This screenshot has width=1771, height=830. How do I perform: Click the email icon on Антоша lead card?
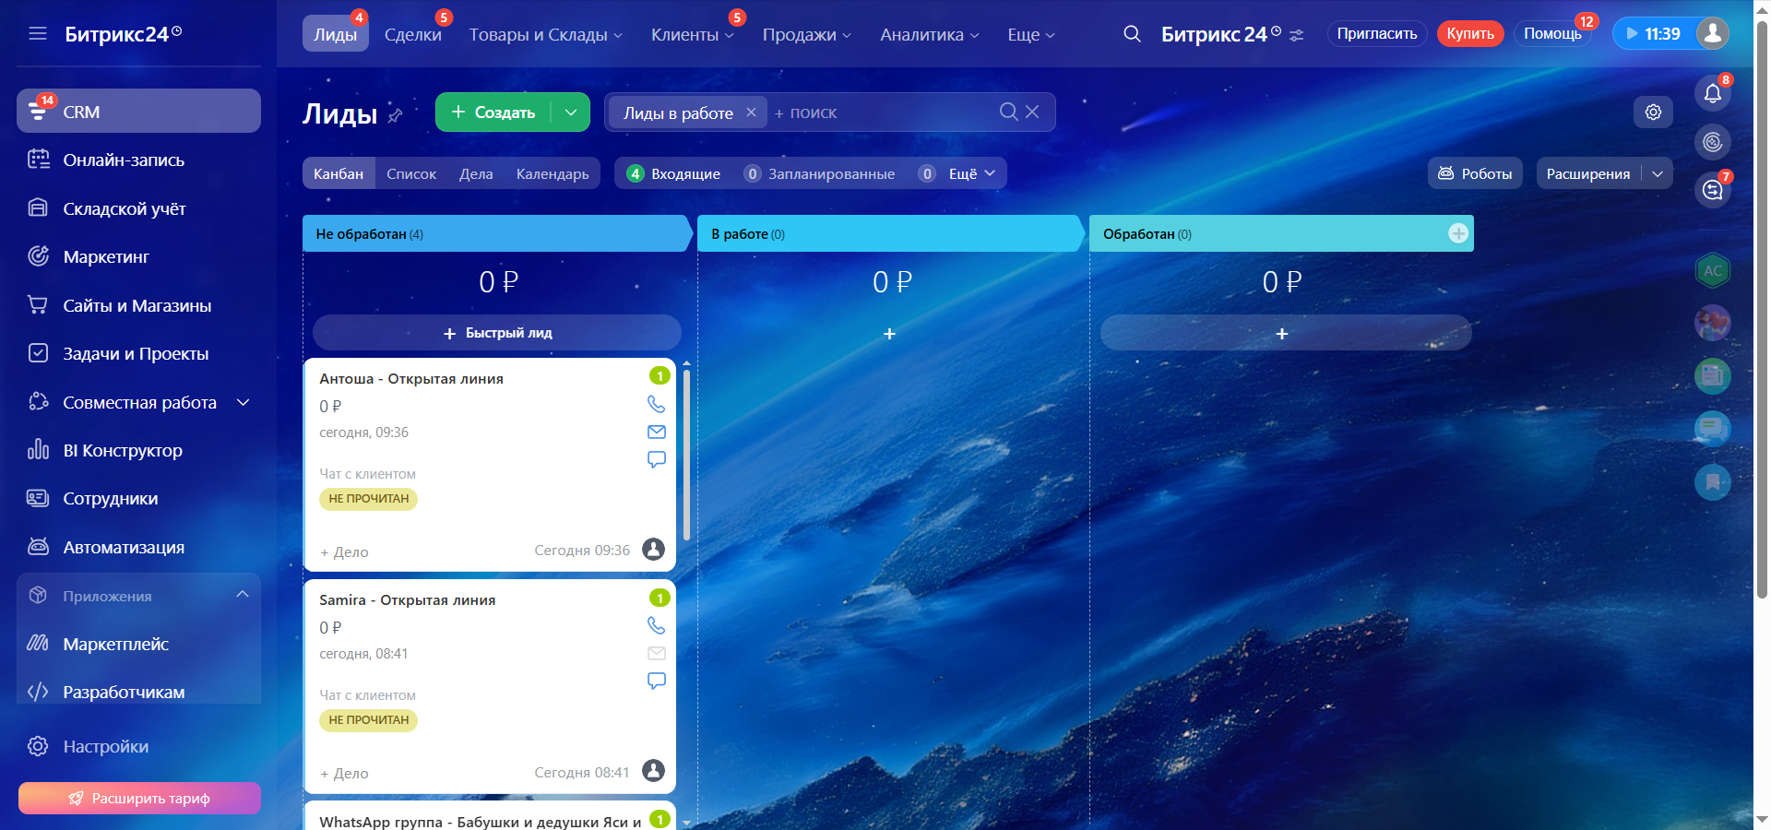pyautogui.click(x=656, y=432)
